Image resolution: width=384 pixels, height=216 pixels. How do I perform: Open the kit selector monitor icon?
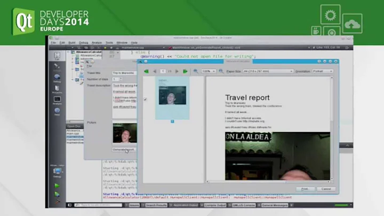pos(57,171)
